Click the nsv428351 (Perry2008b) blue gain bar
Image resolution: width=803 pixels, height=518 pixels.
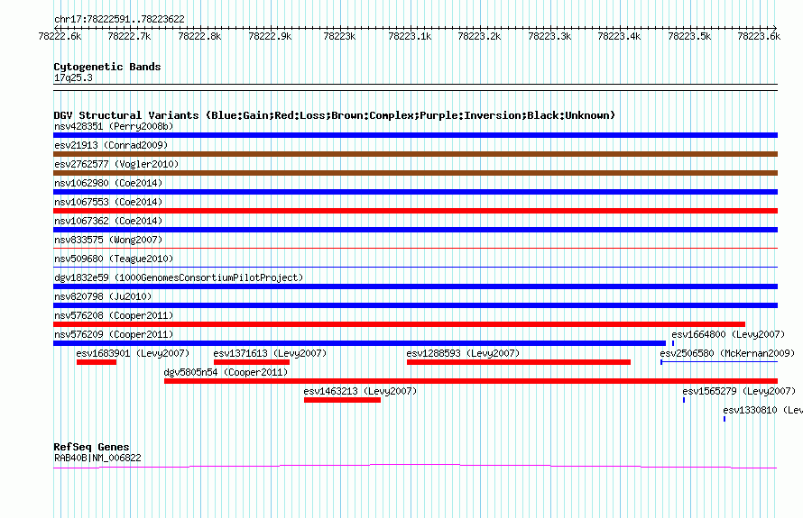pos(415,135)
